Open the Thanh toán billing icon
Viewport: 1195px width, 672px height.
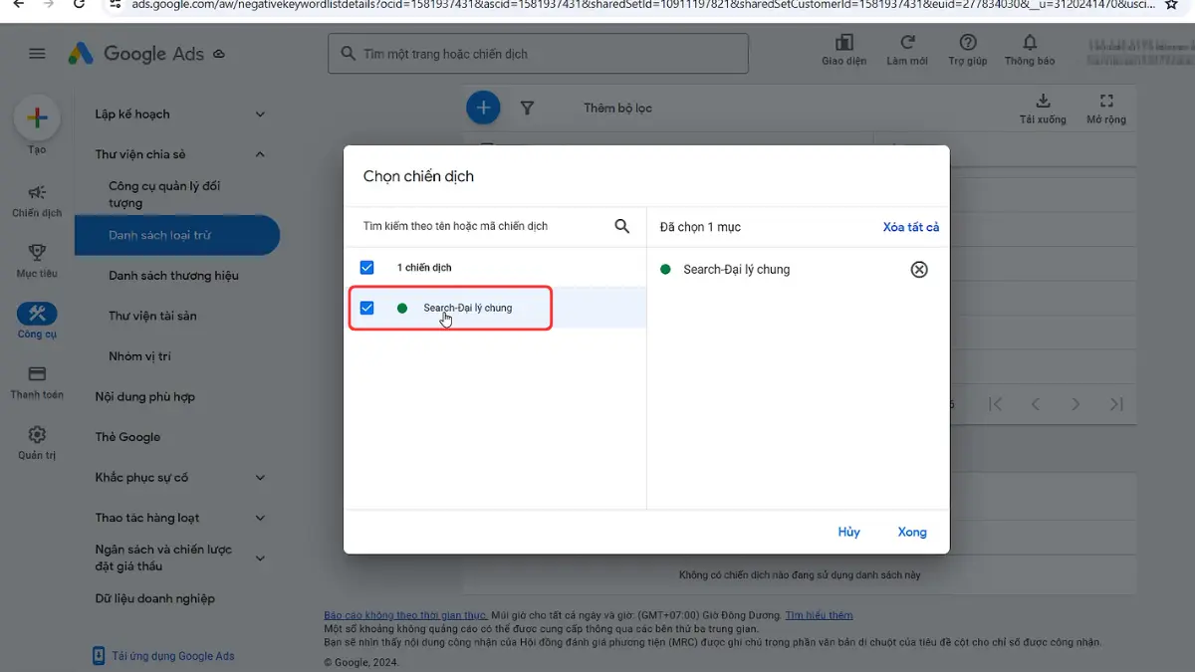(x=37, y=375)
